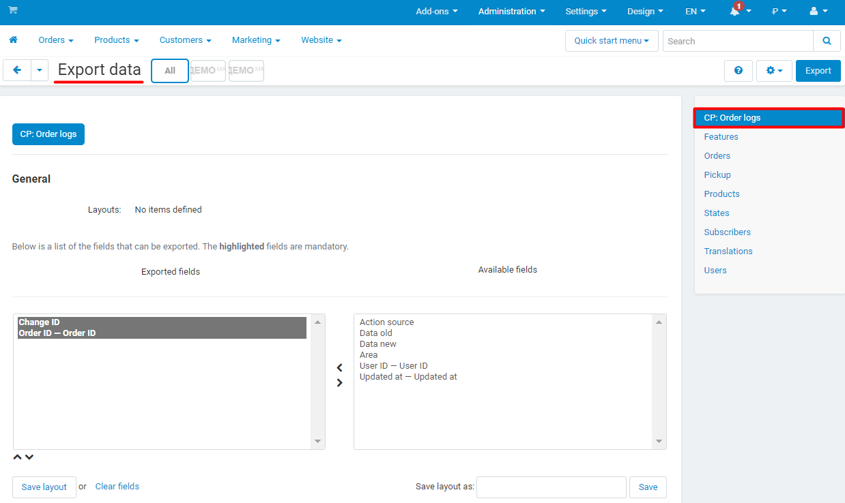Open the Marketing menu

tap(256, 40)
